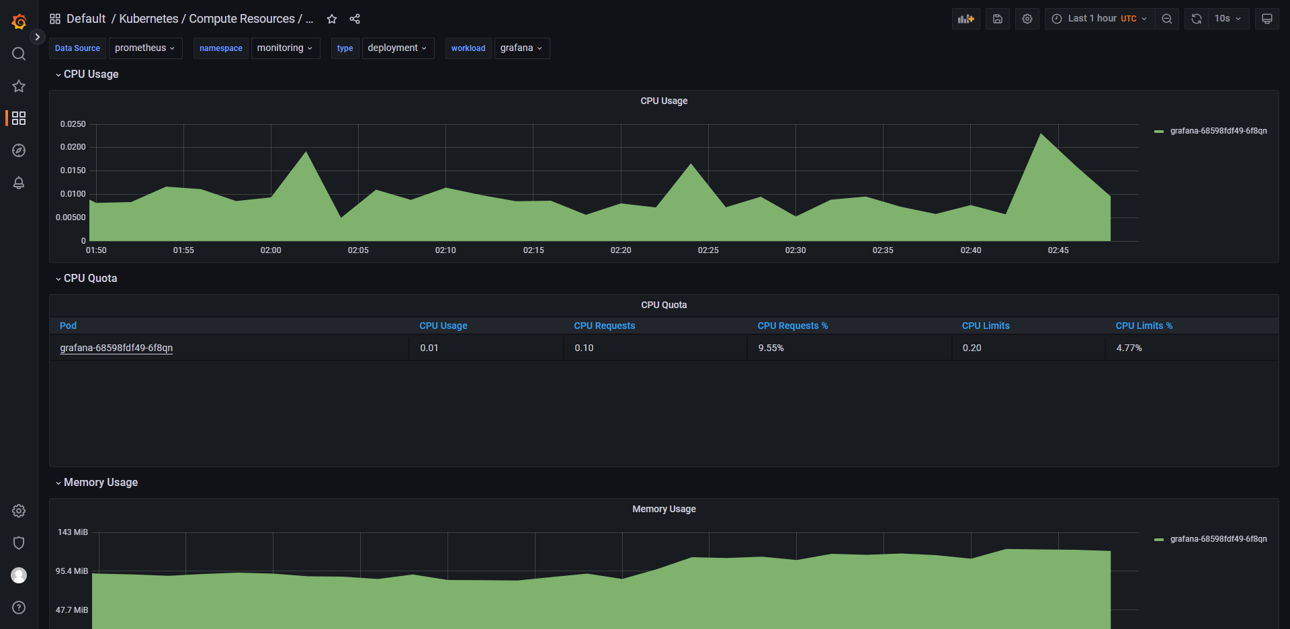Open the Server Admin shield icon
The width and height of the screenshot is (1290, 629).
pyautogui.click(x=19, y=543)
